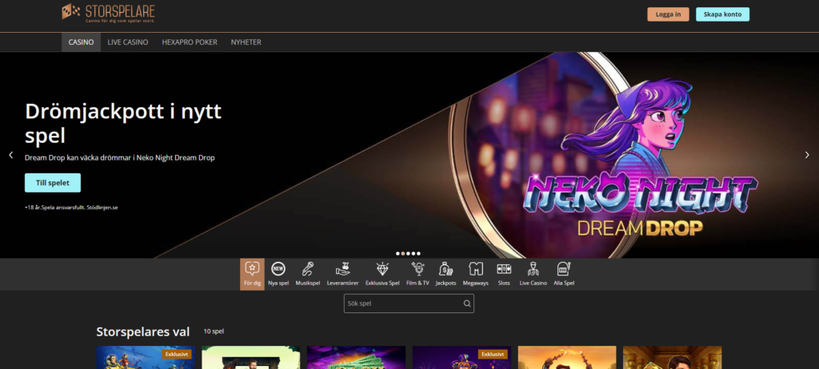The width and height of the screenshot is (819, 369).
Task: Click the Drömjackpott i nytt spel headline
Action: 123,123
